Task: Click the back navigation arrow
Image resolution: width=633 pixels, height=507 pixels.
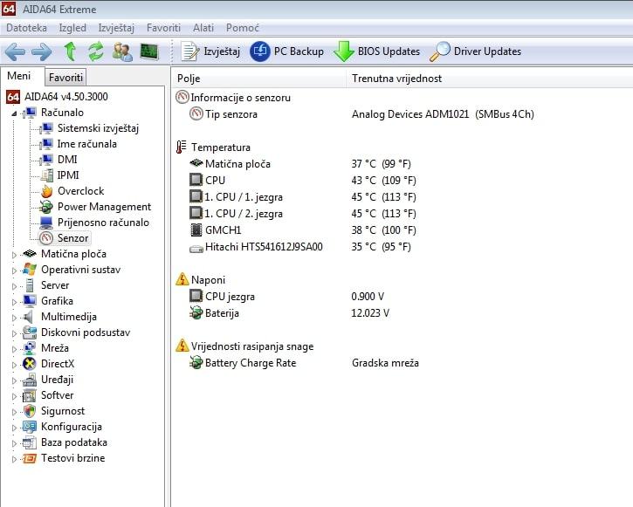Action: coord(15,52)
